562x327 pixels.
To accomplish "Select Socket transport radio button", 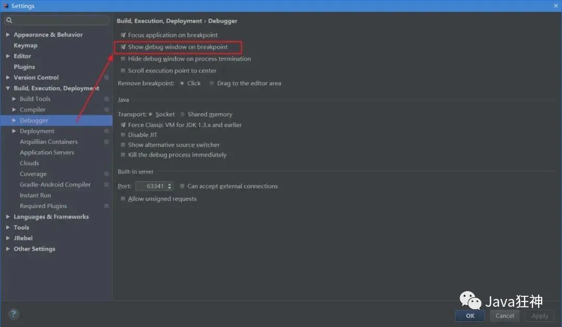I will coord(150,114).
